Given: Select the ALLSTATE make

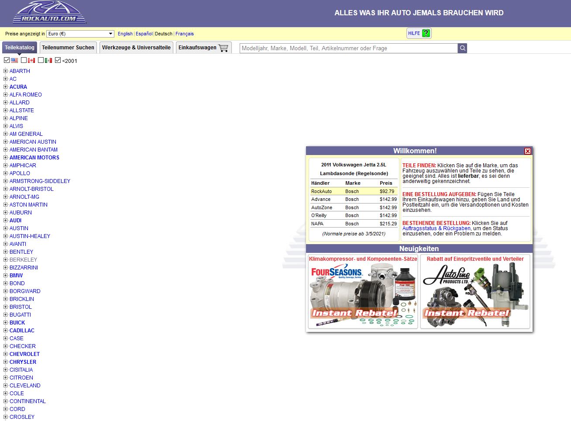Looking at the screenshot, I should pos(22,110).
